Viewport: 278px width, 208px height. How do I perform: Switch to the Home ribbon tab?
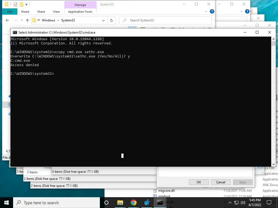click(25, 12)
